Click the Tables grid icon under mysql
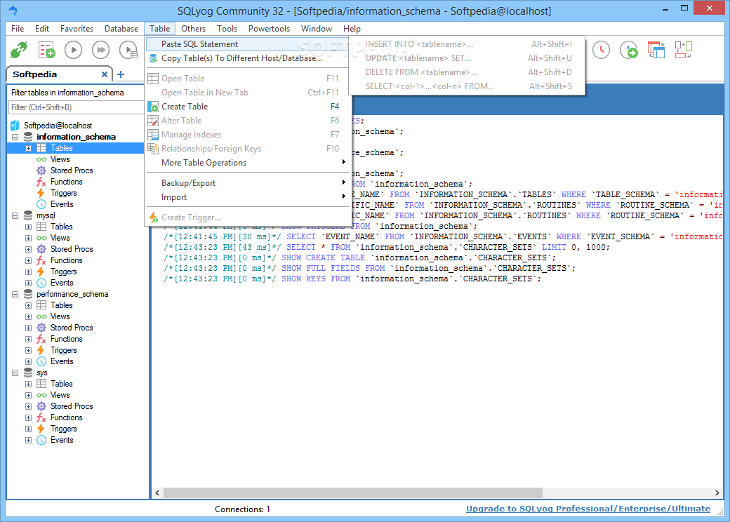 pyautogui.click(x=41, y=227)
